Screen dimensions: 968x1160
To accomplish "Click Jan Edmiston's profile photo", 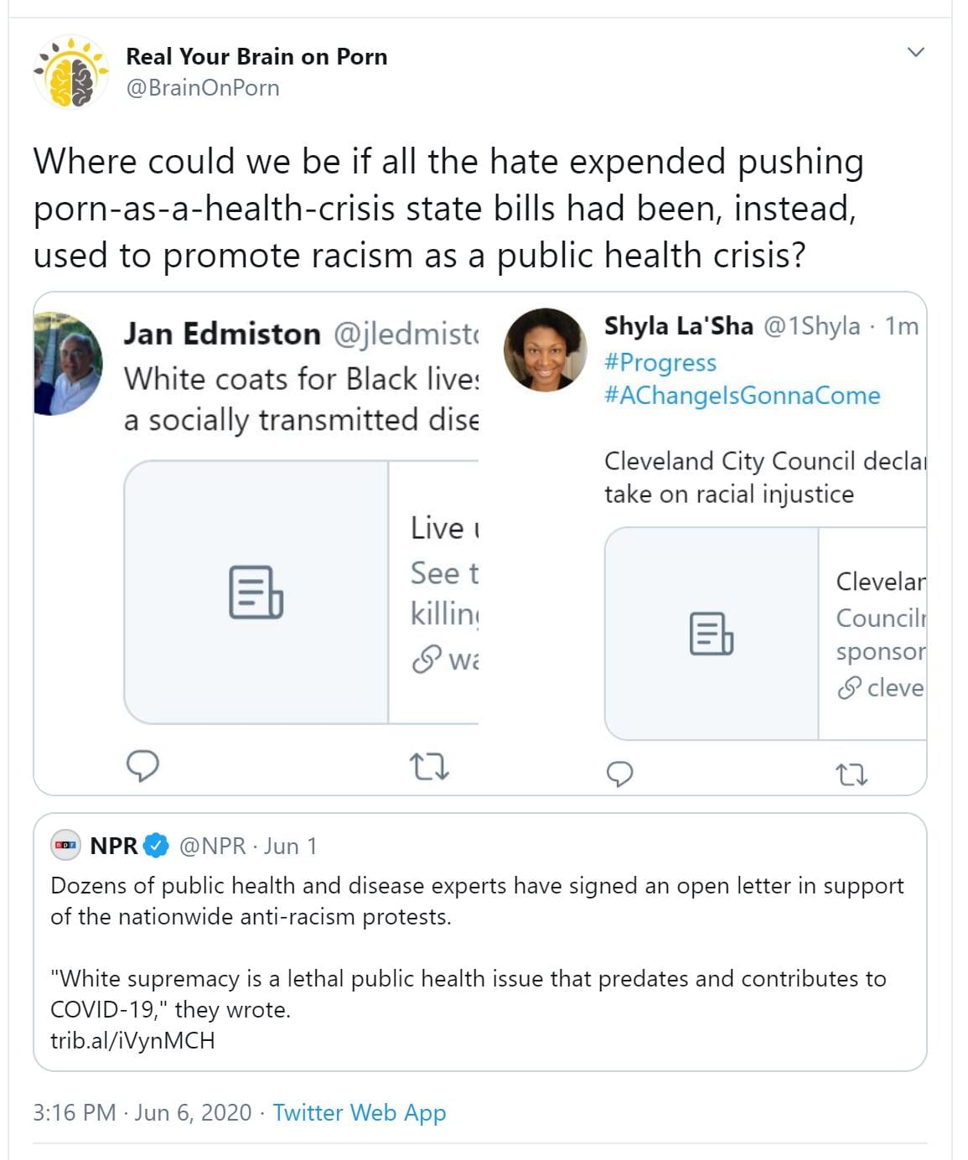I will coord(68,364).
